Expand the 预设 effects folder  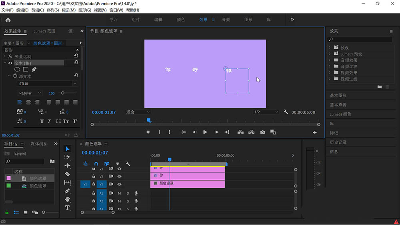click(x=330, y=48)
